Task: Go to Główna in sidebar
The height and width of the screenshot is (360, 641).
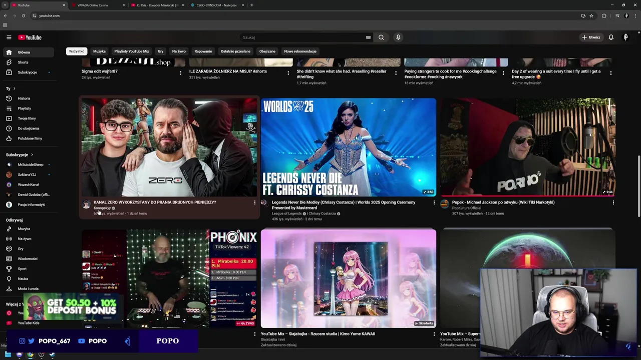Action: point(28,52)
